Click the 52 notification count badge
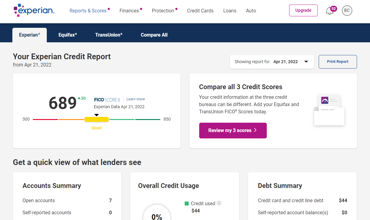Viewport: 370px width, 220px height. point(333,9)
